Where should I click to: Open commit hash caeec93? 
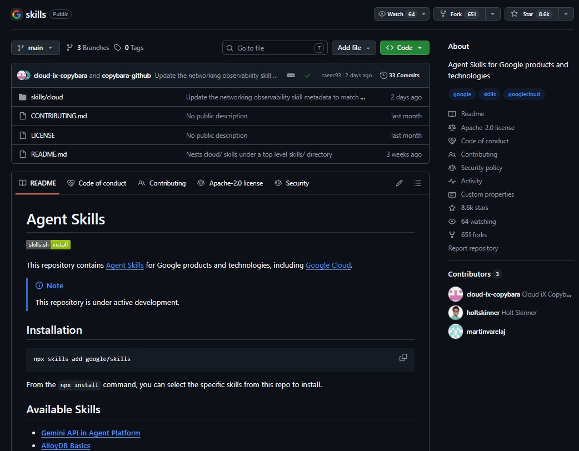[x=331, y=76]
